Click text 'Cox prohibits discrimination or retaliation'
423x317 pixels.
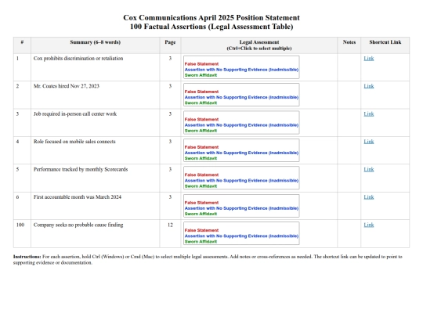click(x=78, y=59)
